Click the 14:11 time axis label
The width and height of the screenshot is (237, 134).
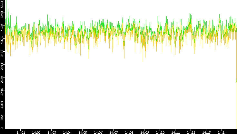click(176, 132)
